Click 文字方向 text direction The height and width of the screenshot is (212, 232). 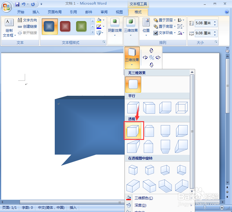pos(27,20)
